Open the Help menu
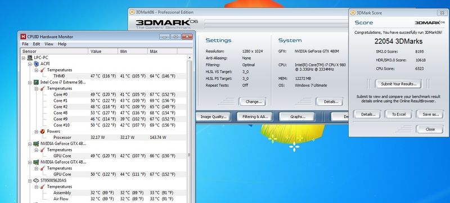 (62, 44)
